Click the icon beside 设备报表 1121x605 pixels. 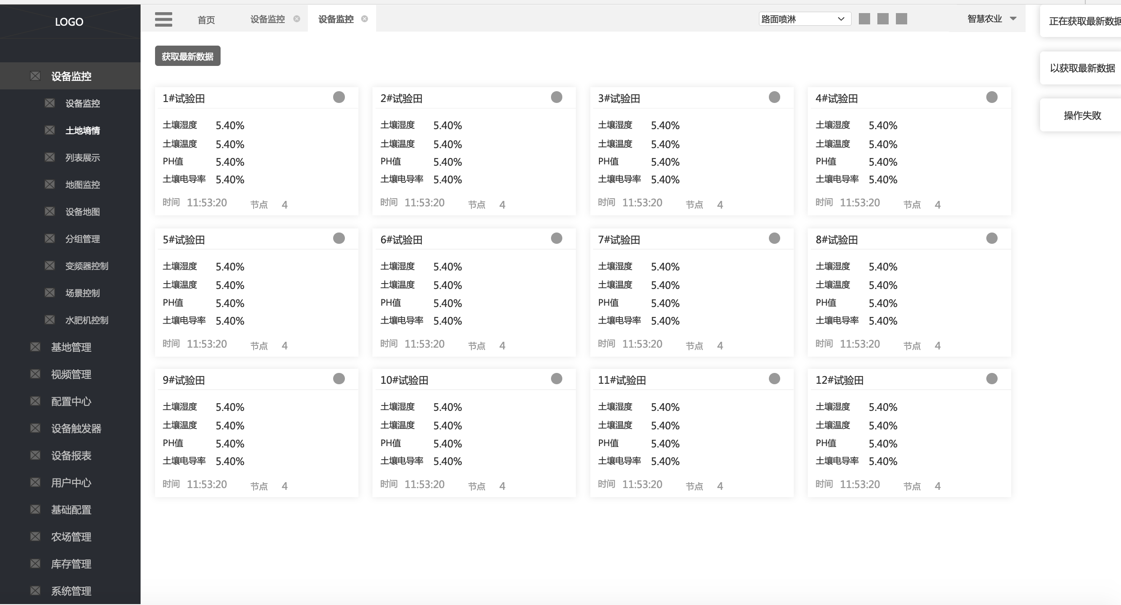pos(35,455)
